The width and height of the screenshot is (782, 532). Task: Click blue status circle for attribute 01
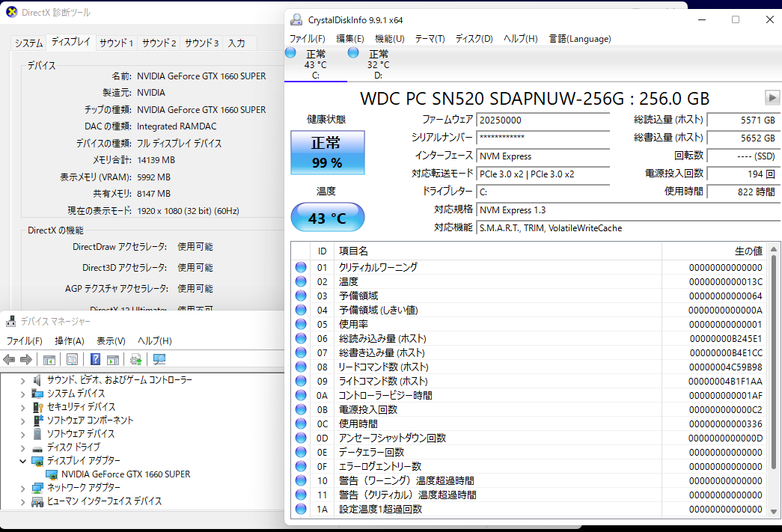pos(301,267)
